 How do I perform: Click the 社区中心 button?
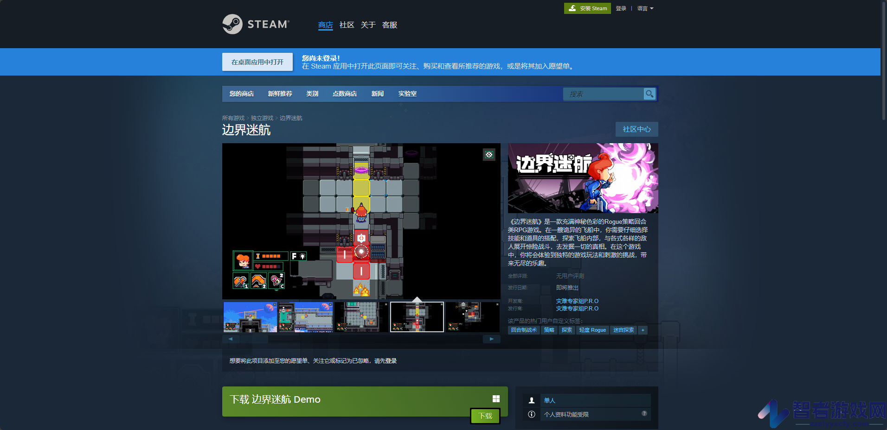pos(637,129)
